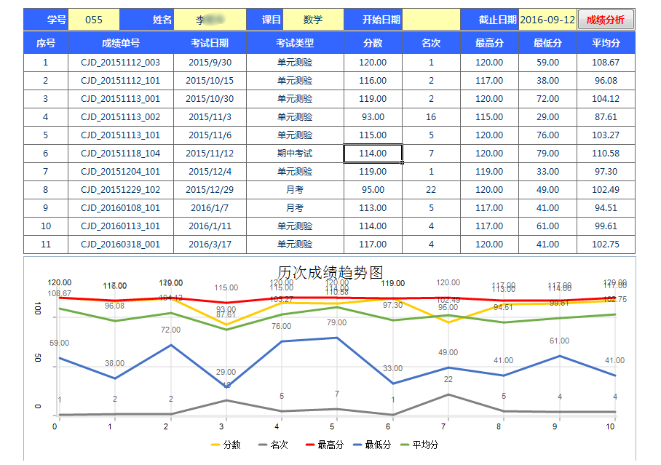This screenshot has height=465, width=661.
Task: Select cell CJD_20151112_101
Action: point(121,81)
